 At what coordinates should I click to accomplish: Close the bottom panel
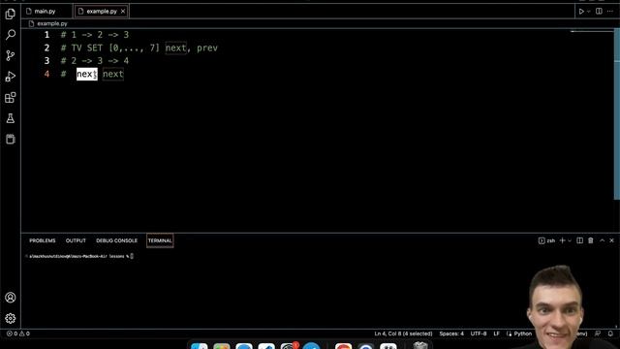[611, 240]
